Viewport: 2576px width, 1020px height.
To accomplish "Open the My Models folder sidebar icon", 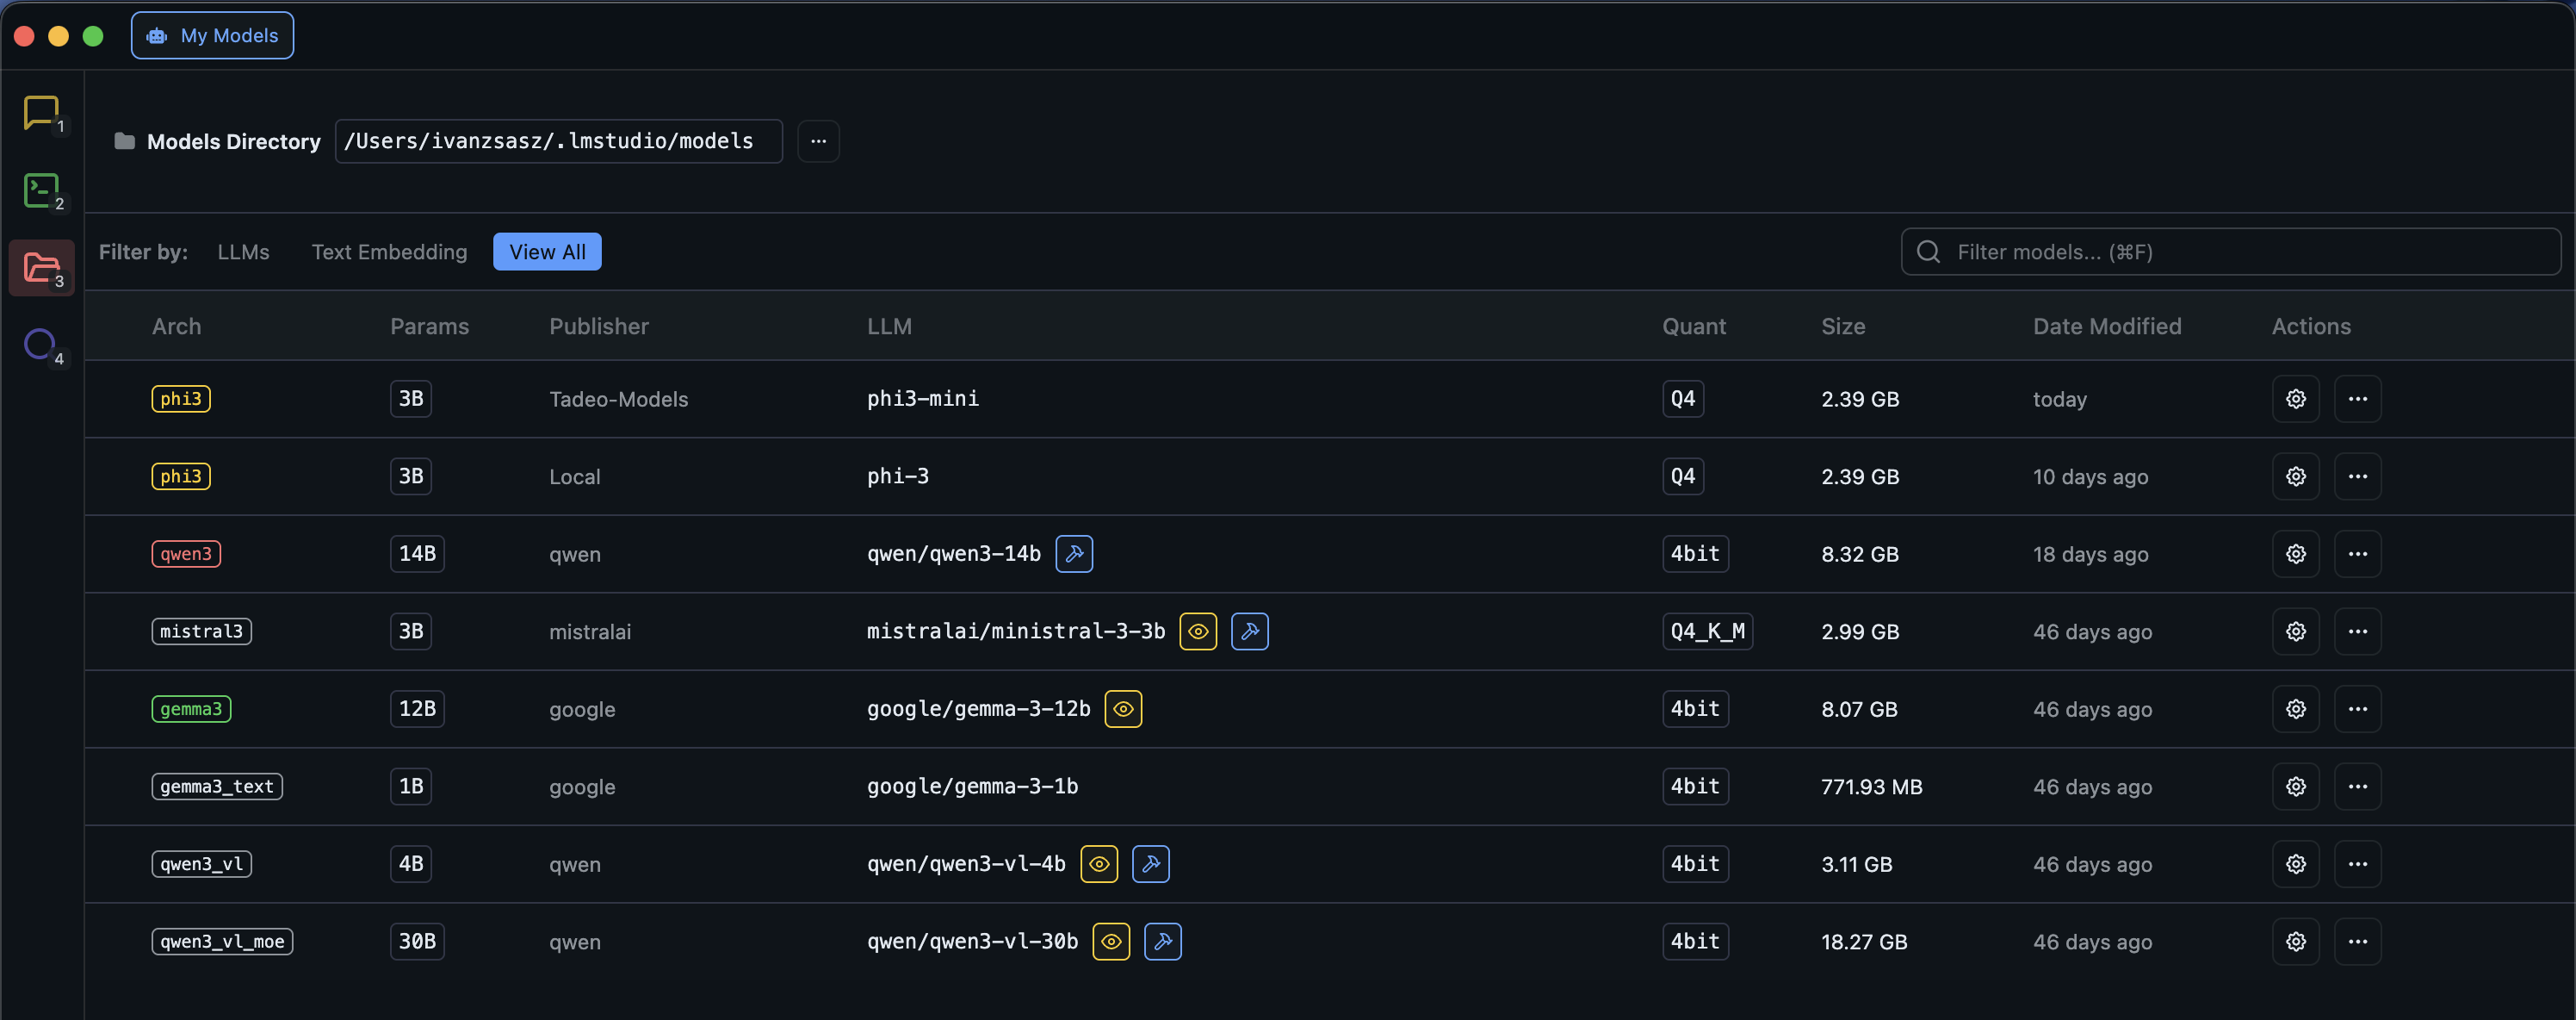I will 42,267.
